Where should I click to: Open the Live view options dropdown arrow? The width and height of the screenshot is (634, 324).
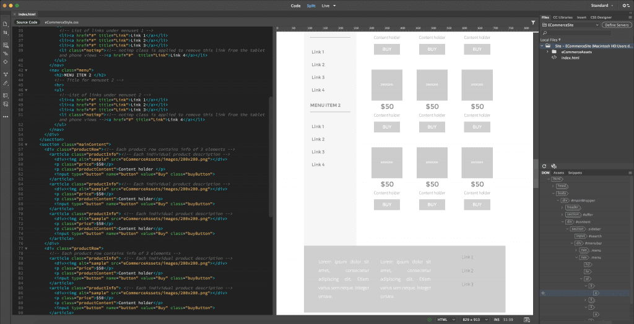click(335, 6)
